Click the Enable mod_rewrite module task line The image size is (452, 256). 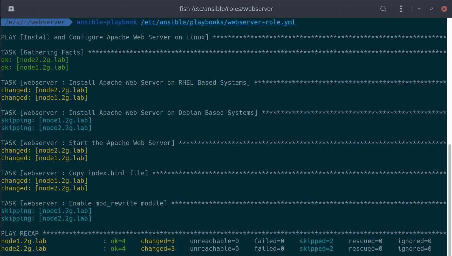click(x=224, y=203)
